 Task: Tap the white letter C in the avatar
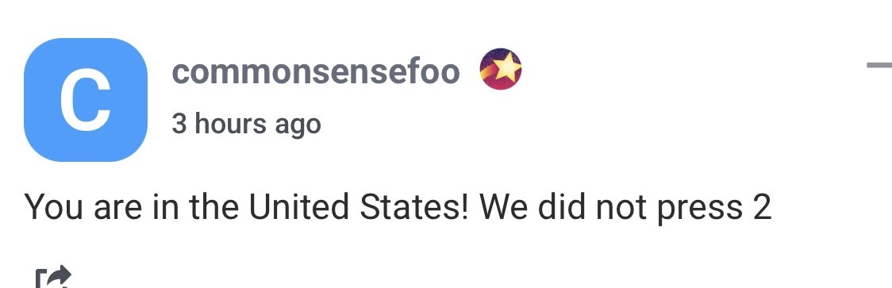[86, 100]
